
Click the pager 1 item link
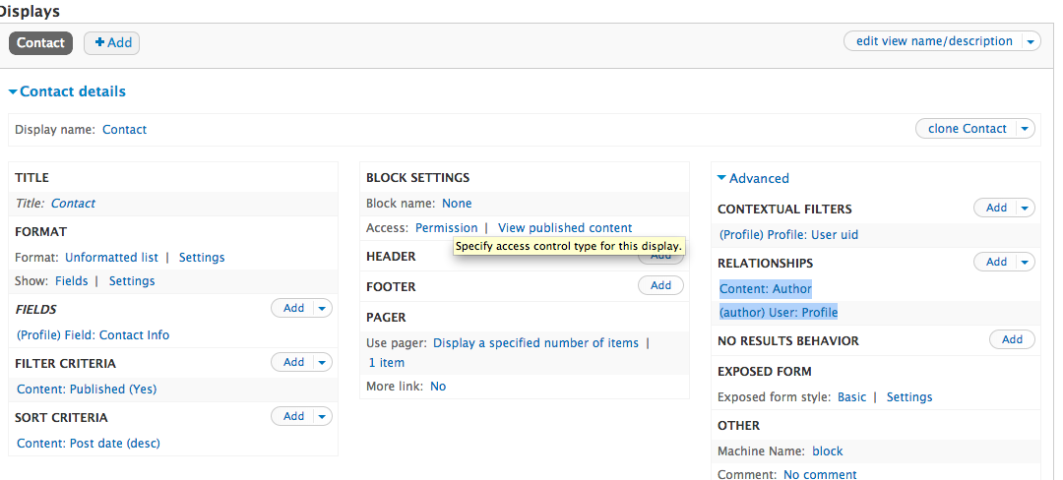pos(387,363)
